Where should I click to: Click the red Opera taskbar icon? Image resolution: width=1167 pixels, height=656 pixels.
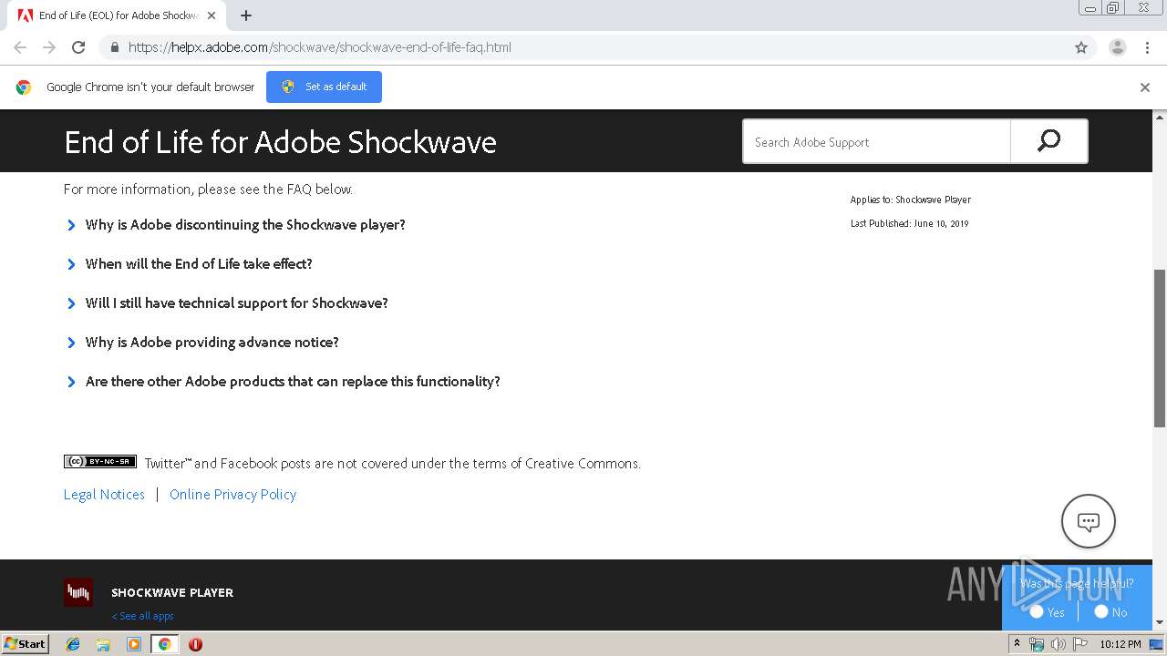[195, 644]
